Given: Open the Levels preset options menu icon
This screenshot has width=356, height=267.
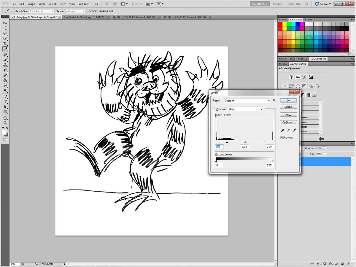Looking at the screenshot, I should click(274, 101).
